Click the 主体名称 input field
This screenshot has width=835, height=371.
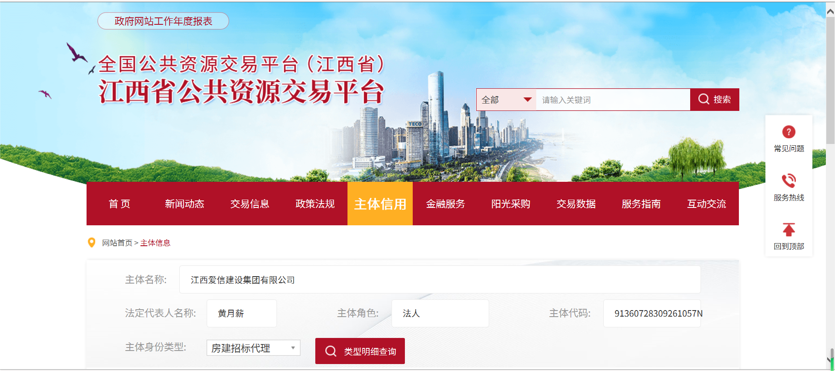pos(440,280)
